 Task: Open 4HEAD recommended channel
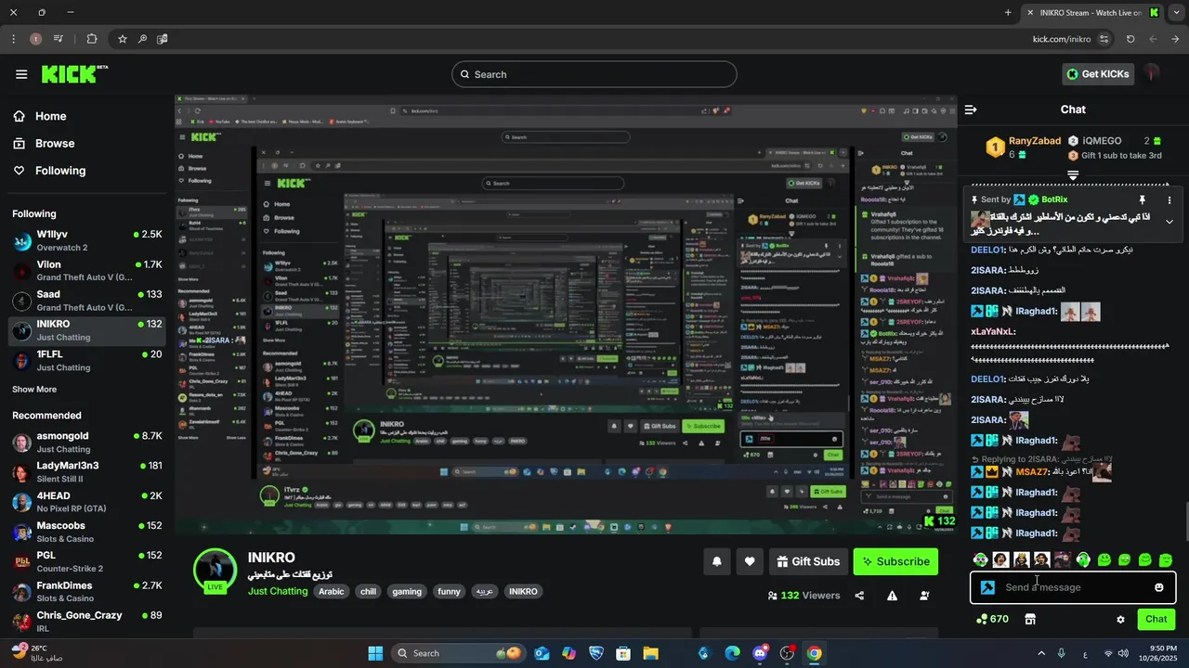[86, 502]
